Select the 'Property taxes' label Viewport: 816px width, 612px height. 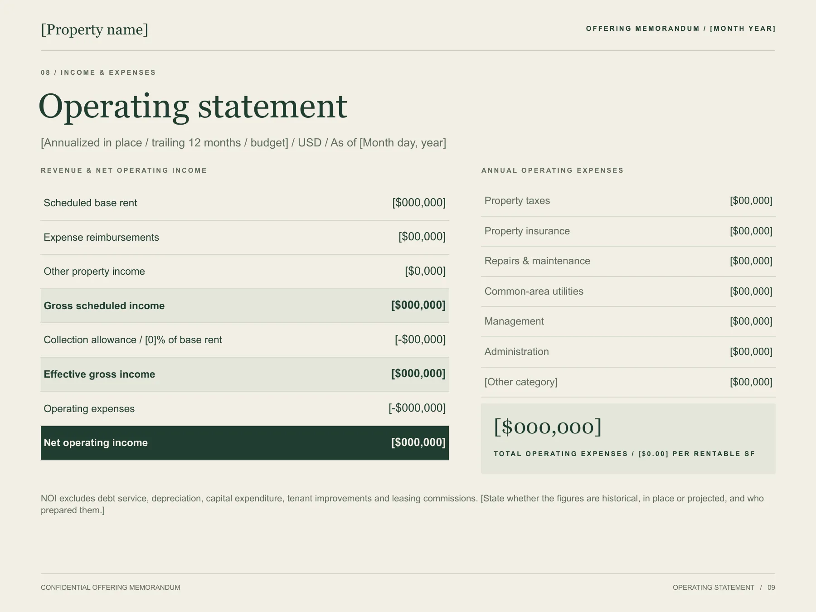click(x=517, y=201)
